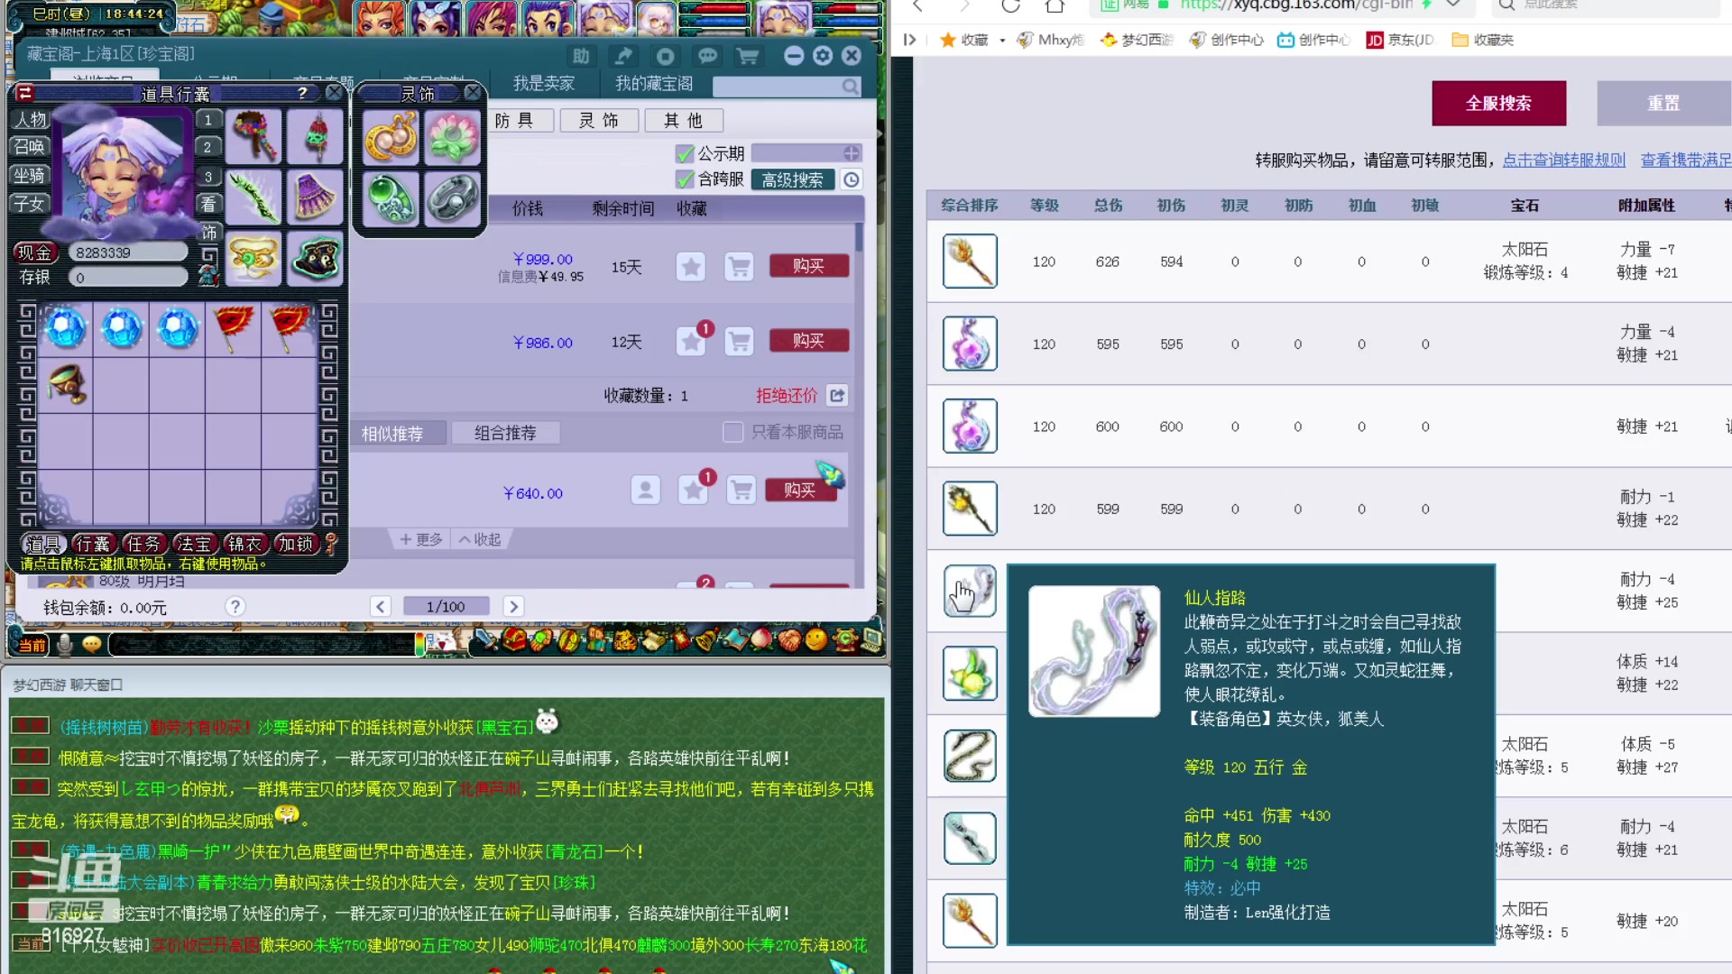This screenshot has width=1732, height=974.
Task: Click the swap icon in the 道具行囊 header
Action: pos(25,93)
